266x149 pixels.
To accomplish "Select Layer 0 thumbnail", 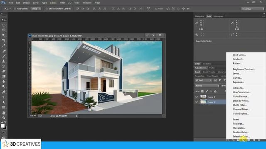I will click(203, 97).
